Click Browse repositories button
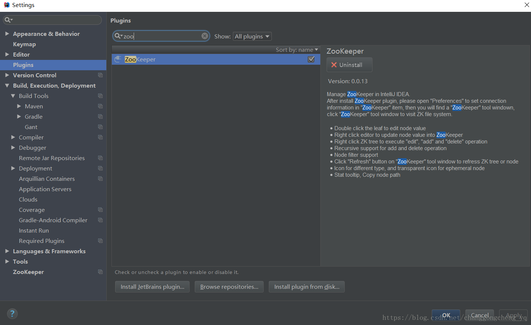 tap(229, 287)
